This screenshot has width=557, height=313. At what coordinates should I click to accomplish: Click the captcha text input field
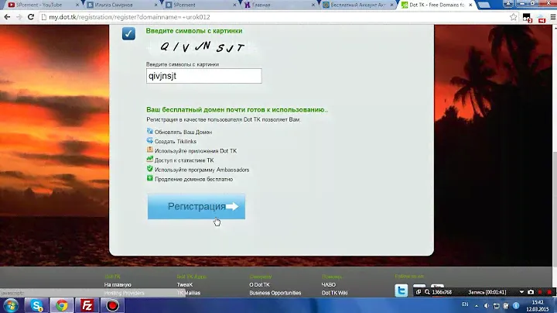coord(203,76)
